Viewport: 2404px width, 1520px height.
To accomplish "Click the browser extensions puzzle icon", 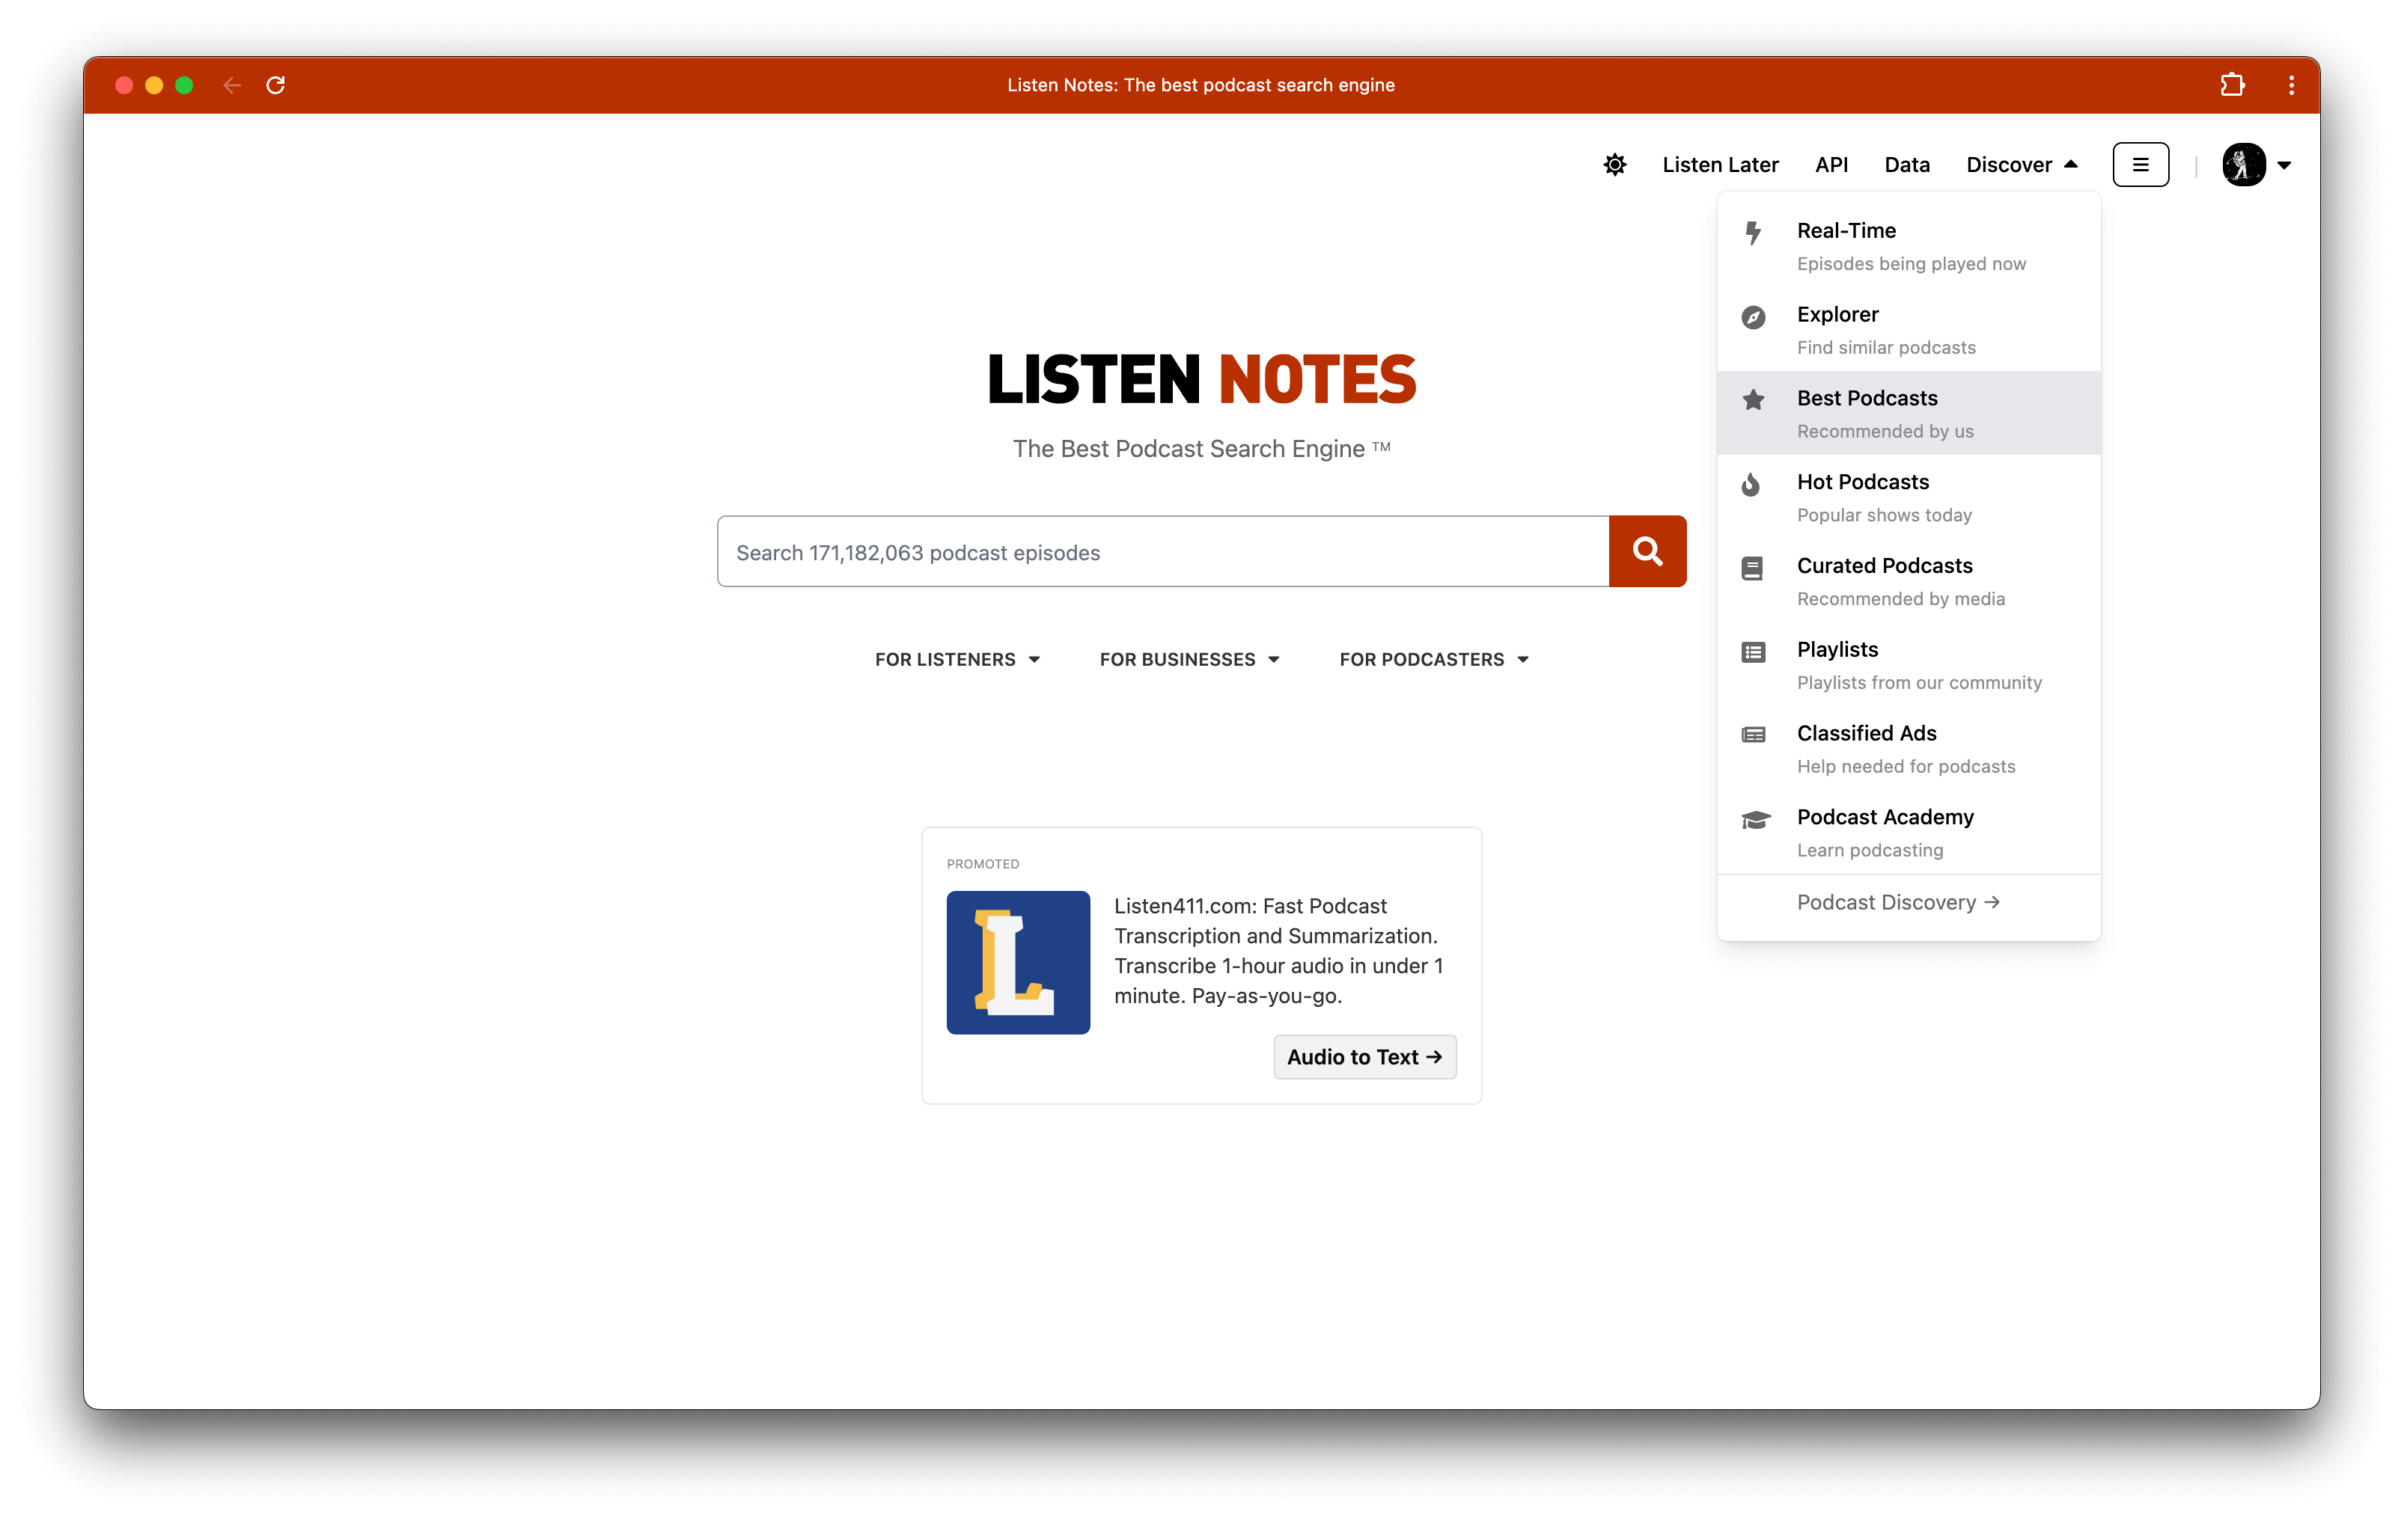I will coord(2233,85).
